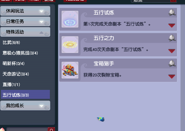Click the red search magnifier icon

click(x=51, y=129)
